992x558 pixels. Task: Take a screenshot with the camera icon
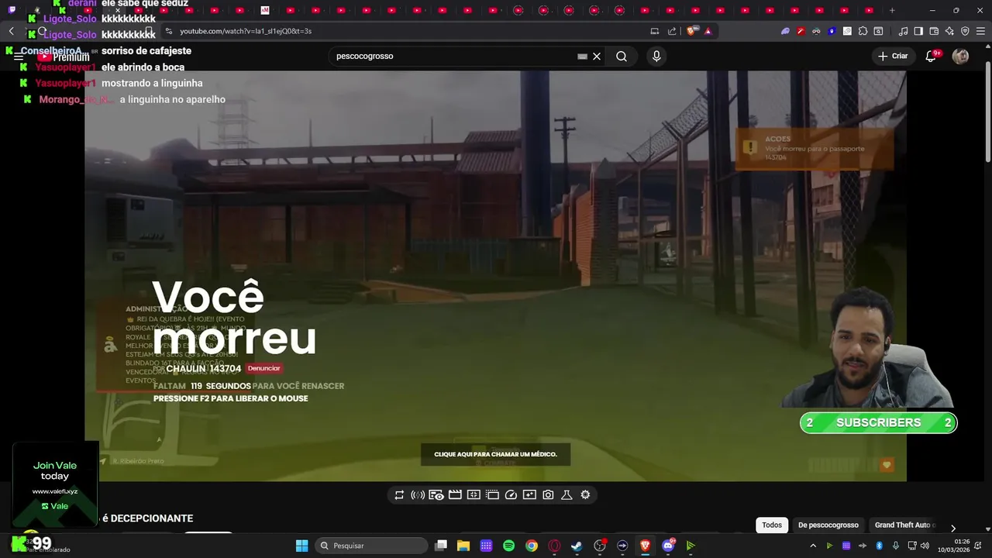tap(548, 494)
